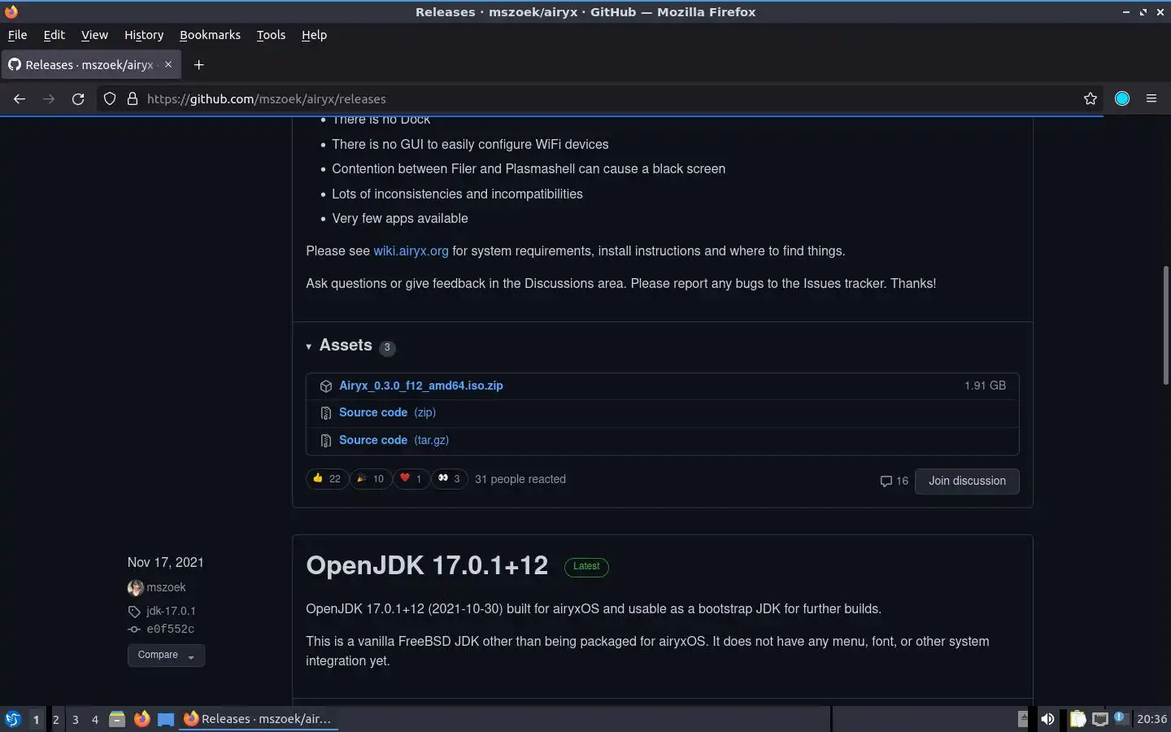Viewport: 1171px width, 732px height.
Task: Open the network tray icon
Action: 1100,719
